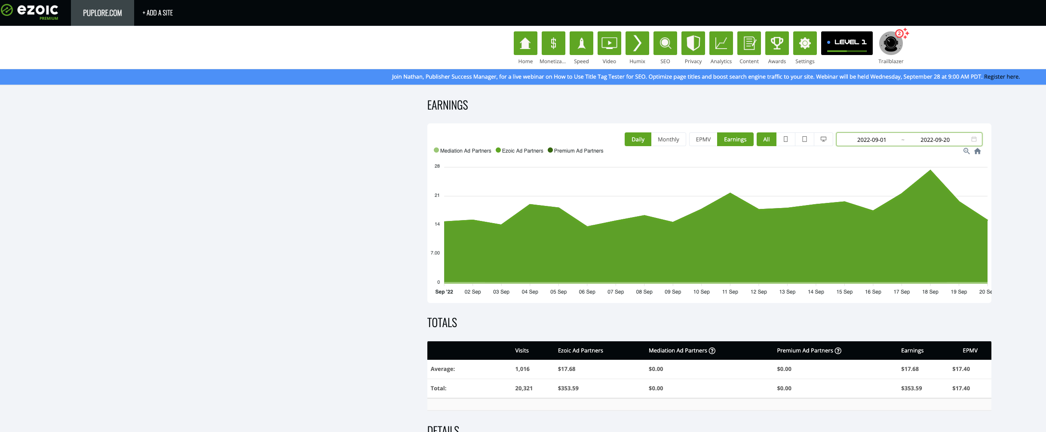Edit the start date 2022-09-01
1046x432 pixels.
tap(871, 140)
